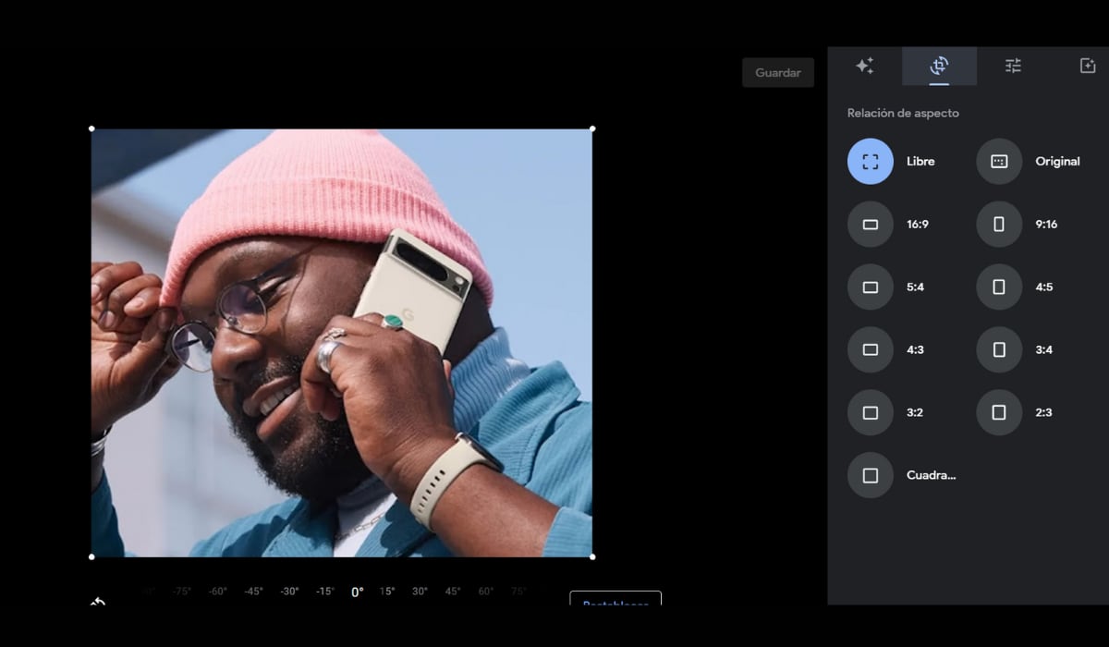Open the Adjustments sliders tab
Screen dimensions: 1109x647
pyautogui.click(x=1013, y=66)
